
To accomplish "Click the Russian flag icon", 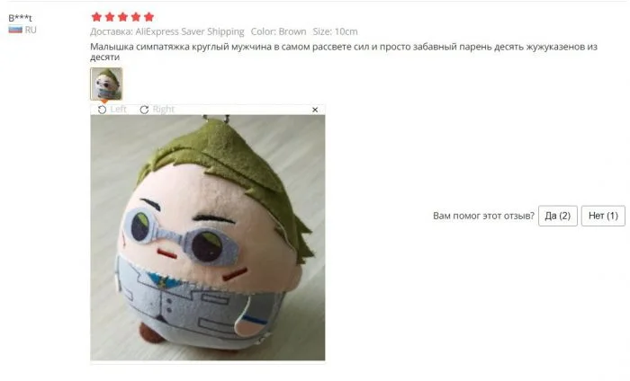I will [x=15, y=30].
